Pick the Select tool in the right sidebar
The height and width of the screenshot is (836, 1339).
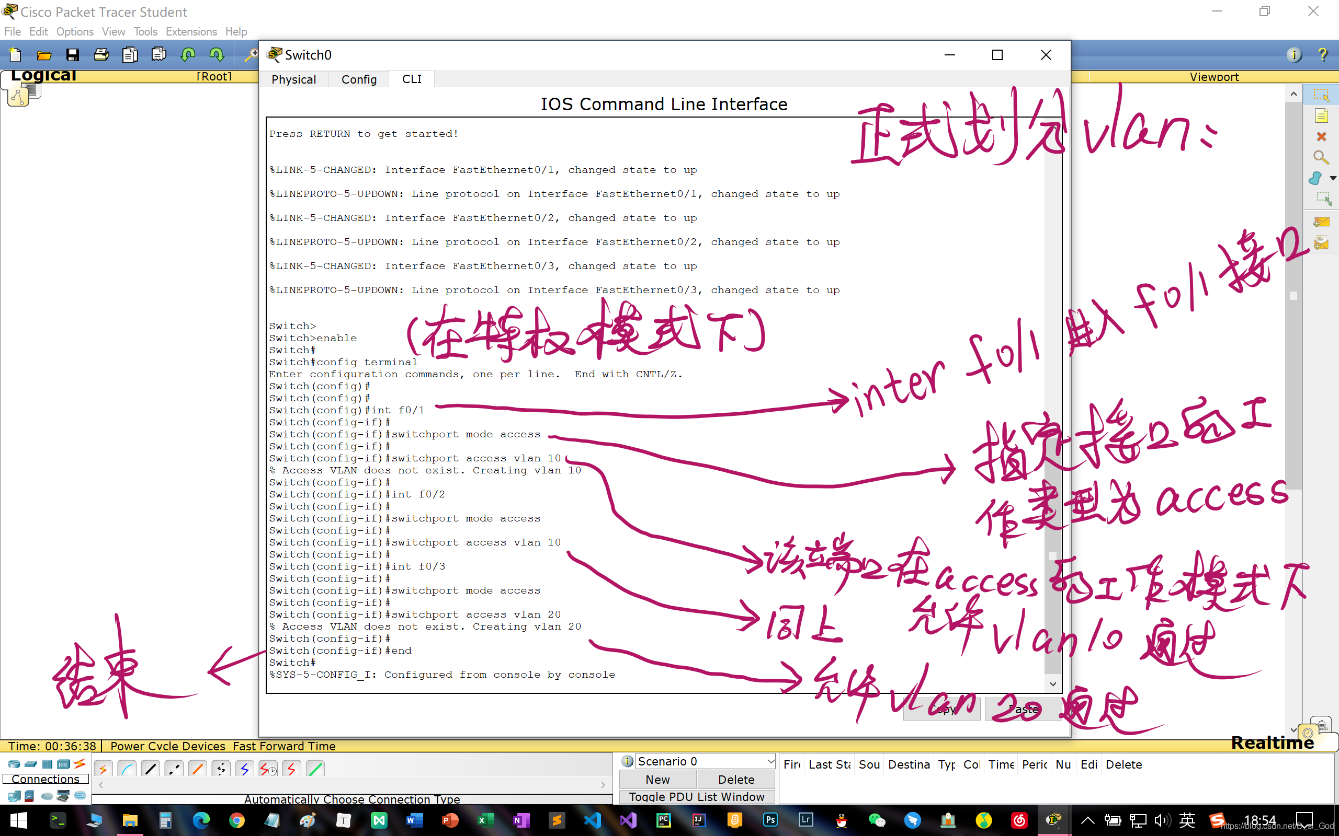[1321, 95]
